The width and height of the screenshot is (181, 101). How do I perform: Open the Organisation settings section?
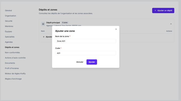point(11,16)
